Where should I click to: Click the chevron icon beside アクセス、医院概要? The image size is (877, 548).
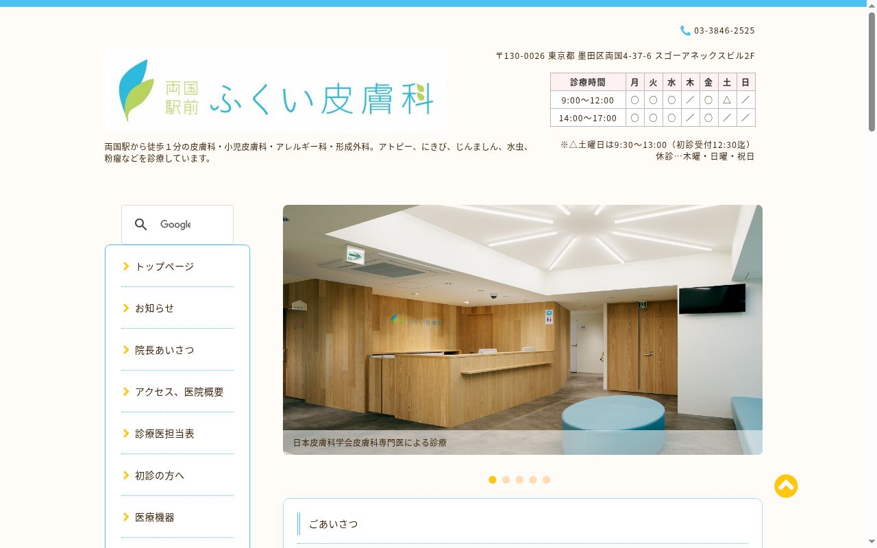pos(126,391)
